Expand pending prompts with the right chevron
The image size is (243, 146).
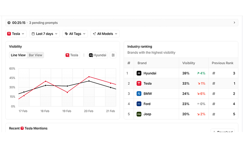234,23
